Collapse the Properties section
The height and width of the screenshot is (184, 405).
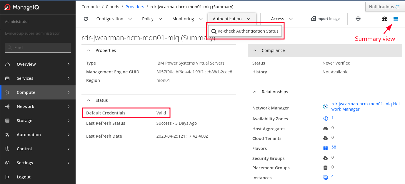tap(89, 50)
